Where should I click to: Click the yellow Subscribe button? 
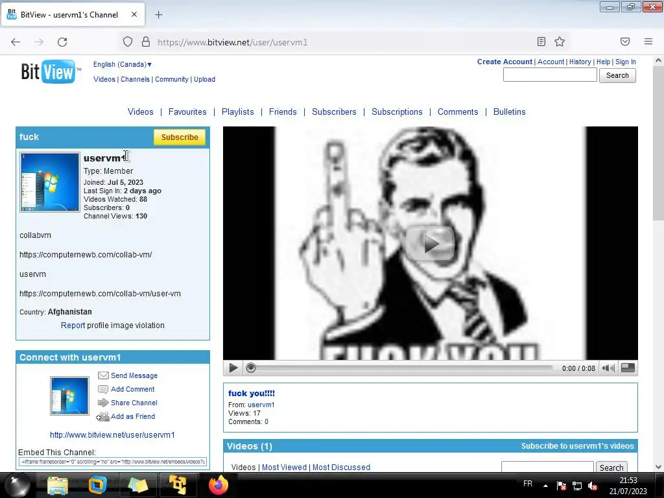pos(180,137)
